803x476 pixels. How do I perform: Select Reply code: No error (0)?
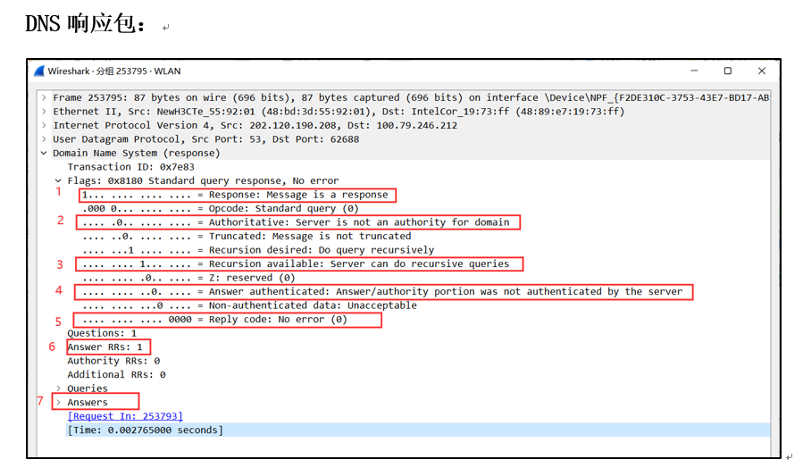[214, 319]
